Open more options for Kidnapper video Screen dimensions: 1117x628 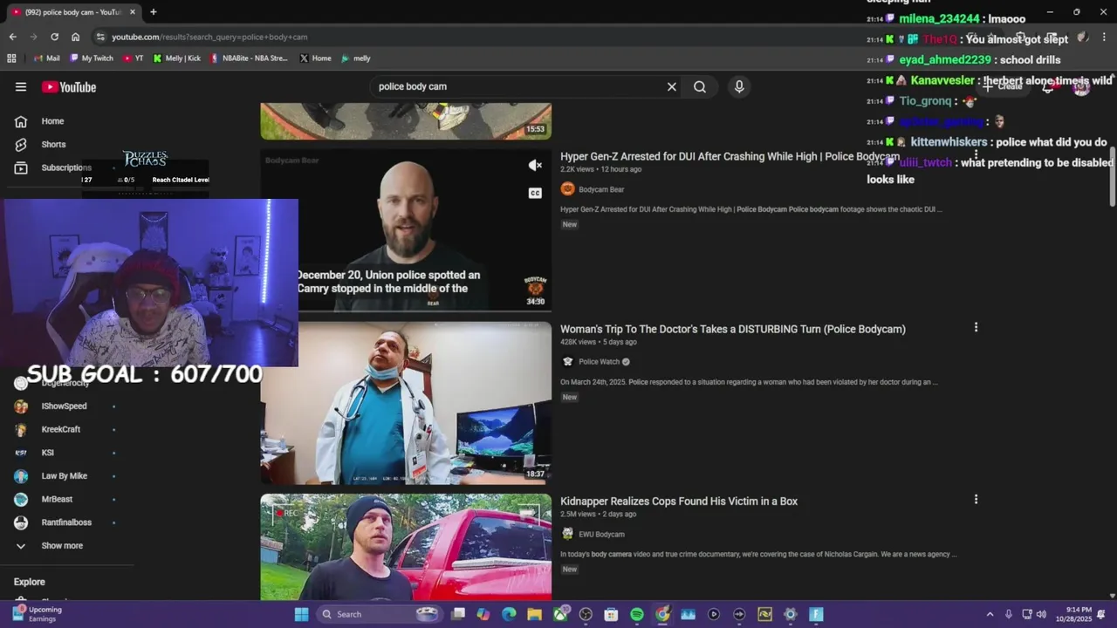(976, 500)
